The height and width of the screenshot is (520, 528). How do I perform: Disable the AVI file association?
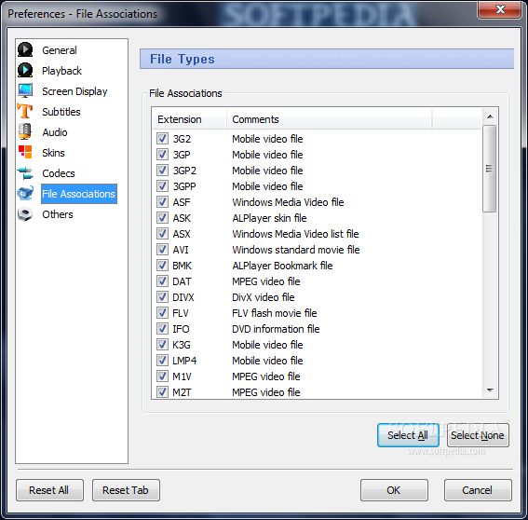(x=162, y=250)
